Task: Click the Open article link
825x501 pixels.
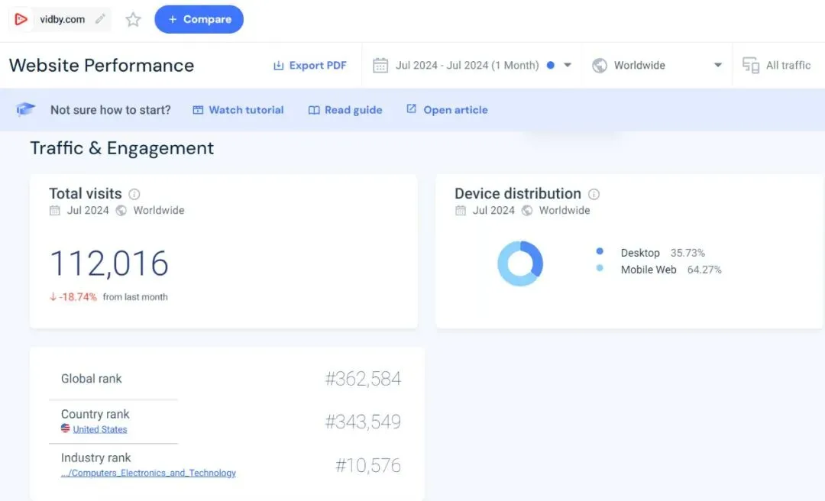Action: [447, 109]
